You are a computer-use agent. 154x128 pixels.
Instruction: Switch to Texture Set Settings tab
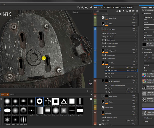[112, 7]
